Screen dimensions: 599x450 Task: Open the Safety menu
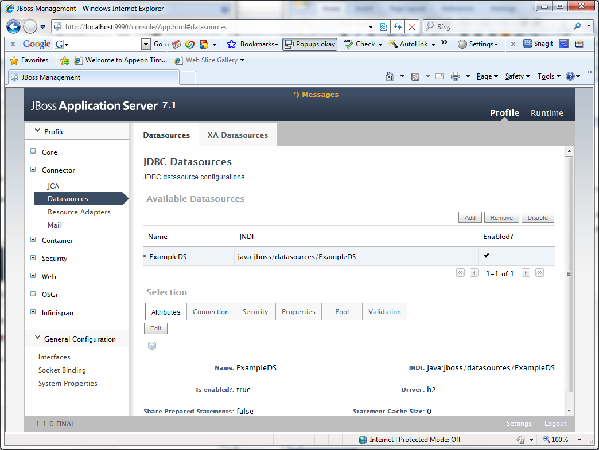click(518, 76)
